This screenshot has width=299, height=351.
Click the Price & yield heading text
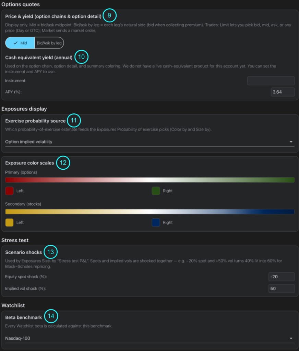pos(53,16)
